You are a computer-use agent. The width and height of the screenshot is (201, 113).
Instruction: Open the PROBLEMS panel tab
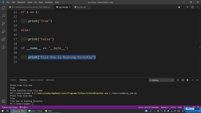50,80
